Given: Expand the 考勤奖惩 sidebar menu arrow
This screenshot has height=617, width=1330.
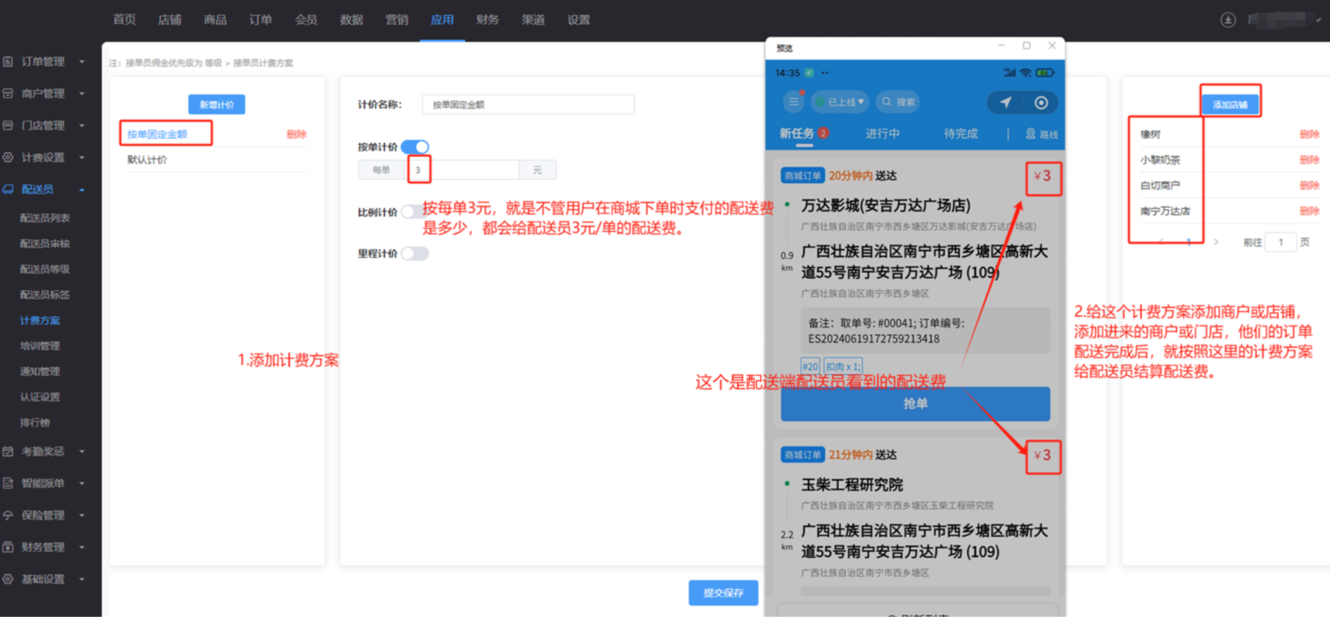Looking at the screenshot, I should coord(82,451).
